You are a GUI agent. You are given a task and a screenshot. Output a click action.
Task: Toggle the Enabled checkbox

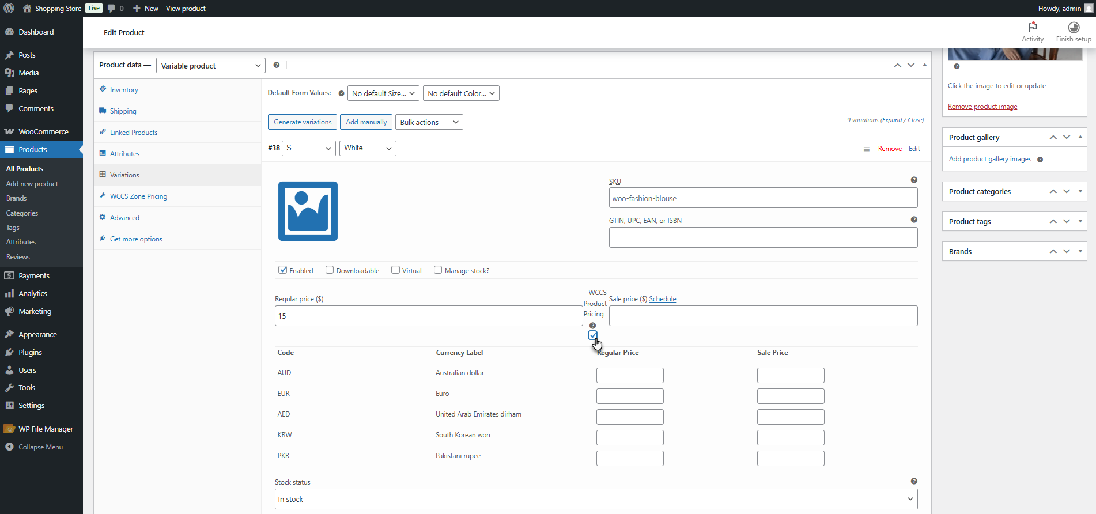[283, 270]
